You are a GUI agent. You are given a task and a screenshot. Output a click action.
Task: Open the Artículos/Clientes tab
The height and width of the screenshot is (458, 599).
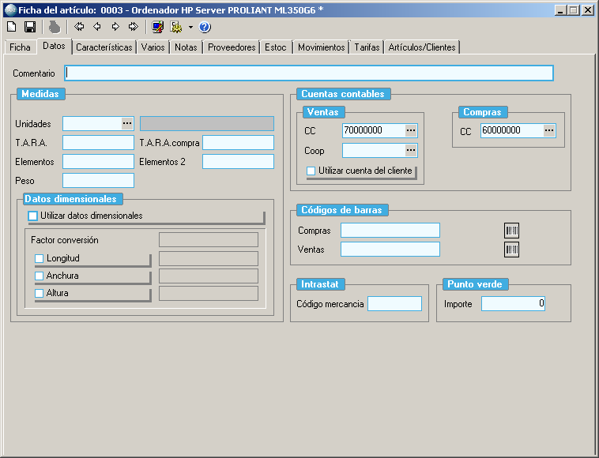click(422, 47)
